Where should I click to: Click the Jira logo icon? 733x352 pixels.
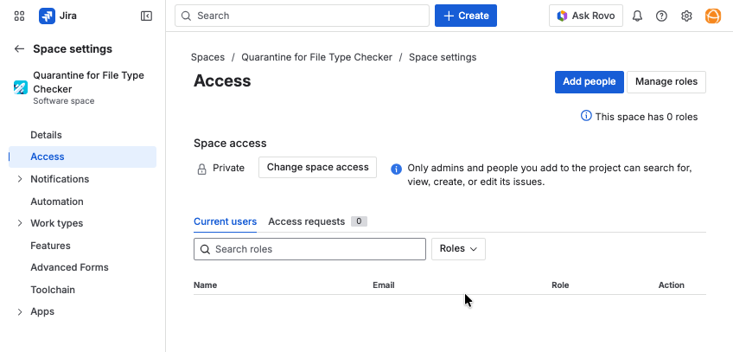tap(47, 16)
